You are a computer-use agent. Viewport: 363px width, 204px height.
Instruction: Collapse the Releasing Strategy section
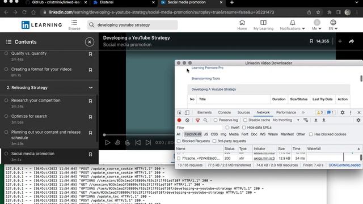91,88
